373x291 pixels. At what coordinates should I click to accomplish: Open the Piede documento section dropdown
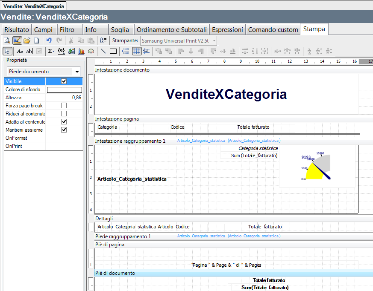(x=77, y=72)
